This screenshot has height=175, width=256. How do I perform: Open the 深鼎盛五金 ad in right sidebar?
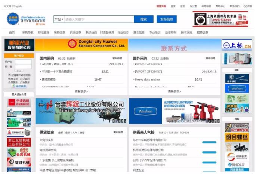pos(237,108)
